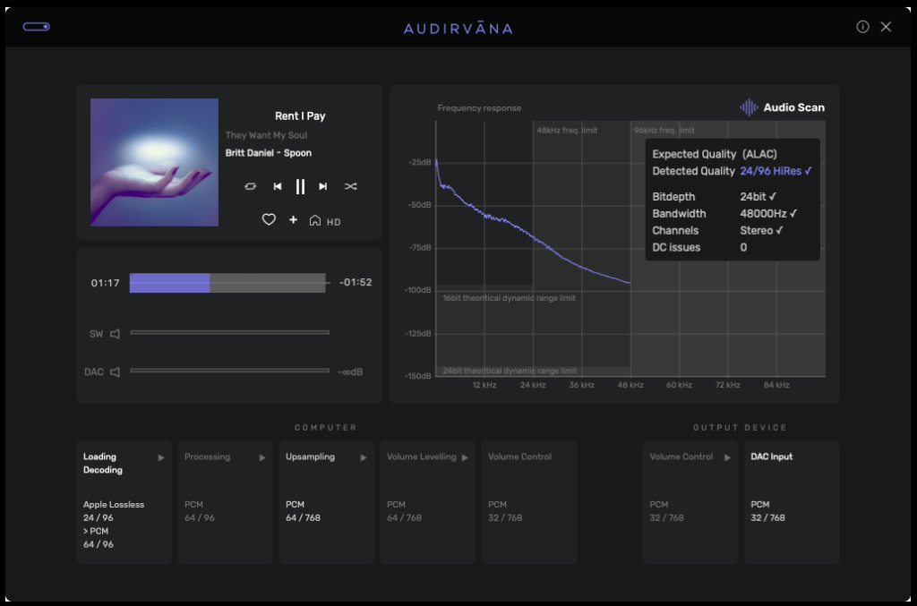
Task: Seek within the playback progress bar
Action: tap(227, 283)
